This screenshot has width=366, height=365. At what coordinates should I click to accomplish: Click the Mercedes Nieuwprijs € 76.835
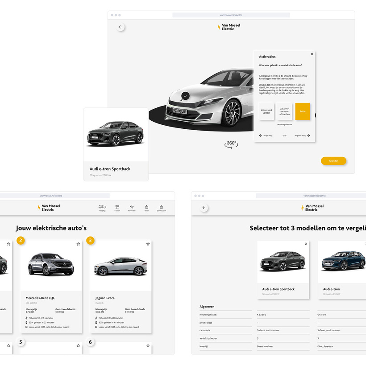coord(31,311)
